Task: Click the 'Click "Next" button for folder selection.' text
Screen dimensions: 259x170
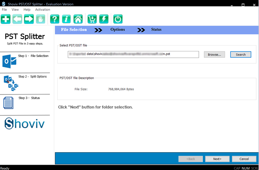Action: (x=95, y=107)
